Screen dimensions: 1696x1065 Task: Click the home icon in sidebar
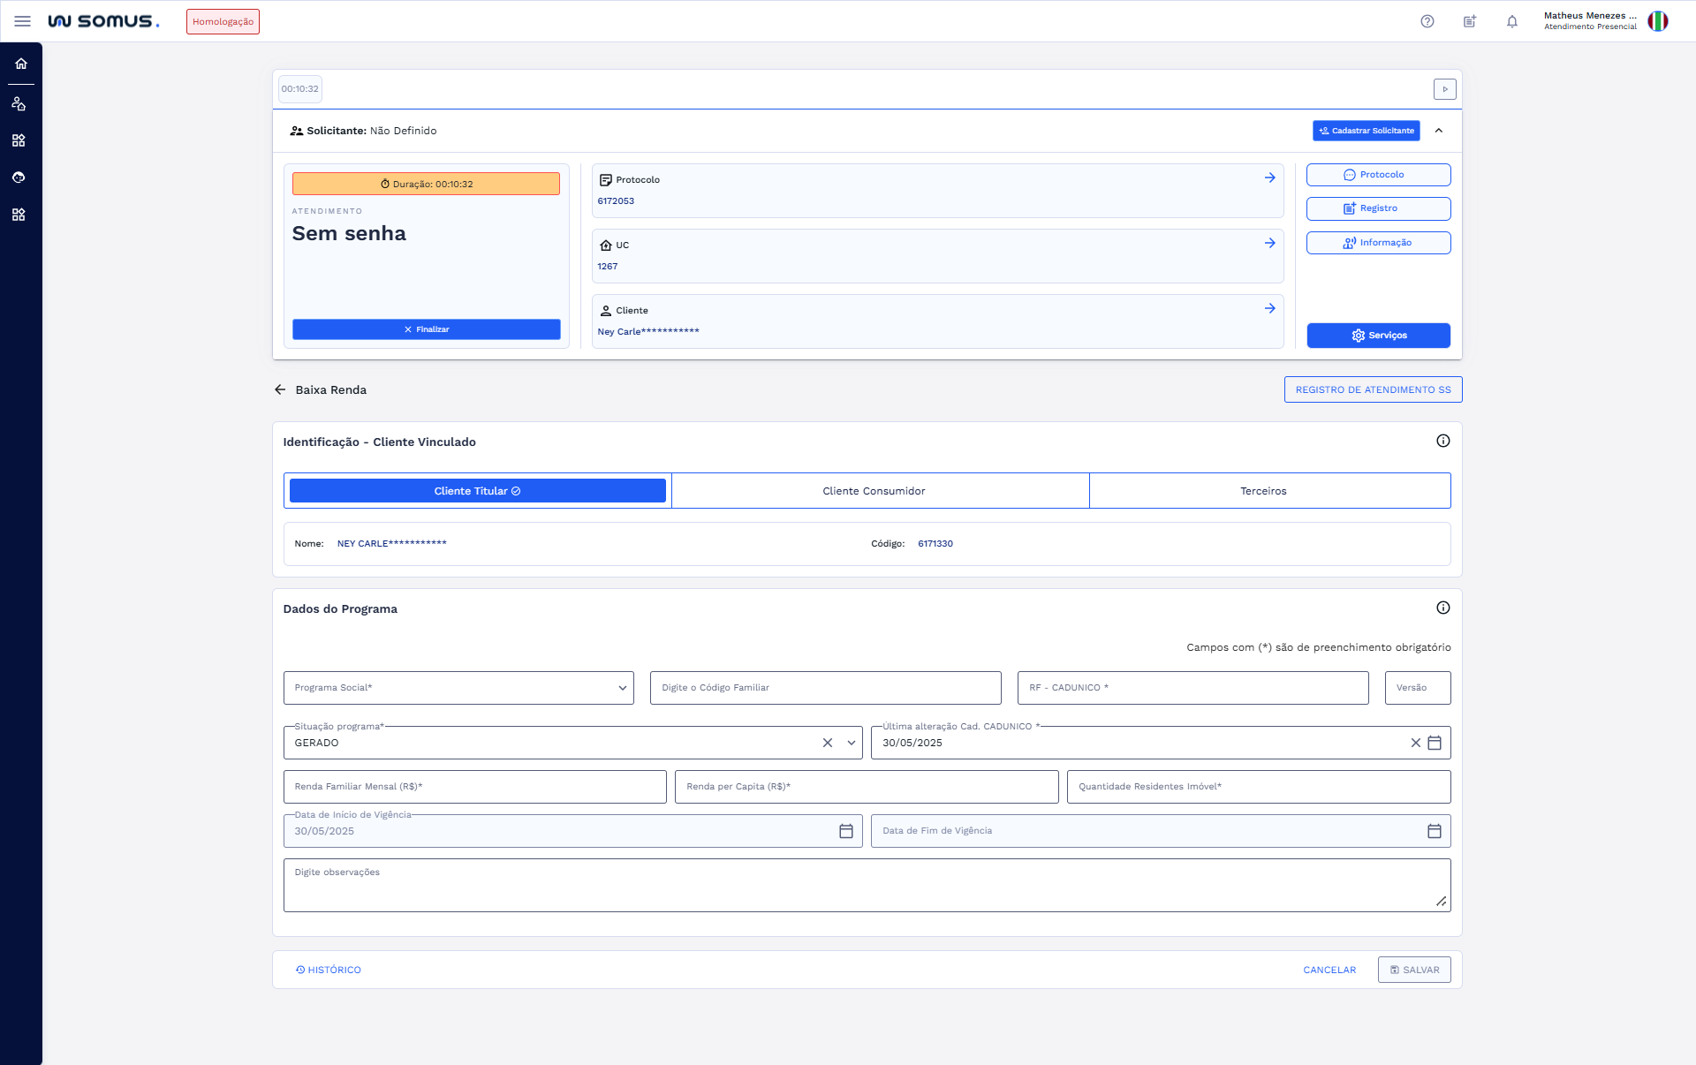pyautogui.click(x=20, y=64)
